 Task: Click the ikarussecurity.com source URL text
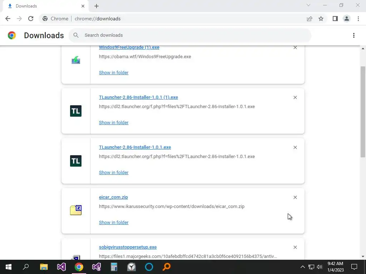[172, 207]
